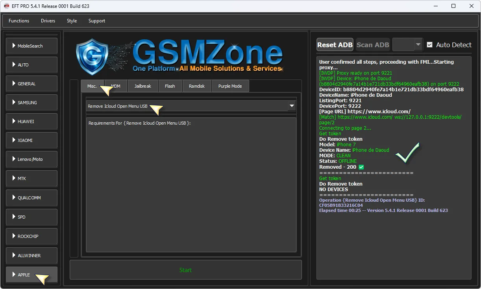Click the Scan ADB button
The height and width of the screenshot is (289, 481).
tap(372, 45)
